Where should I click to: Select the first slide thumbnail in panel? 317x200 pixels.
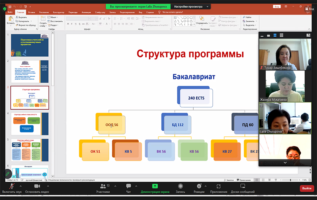coord(30,45)
